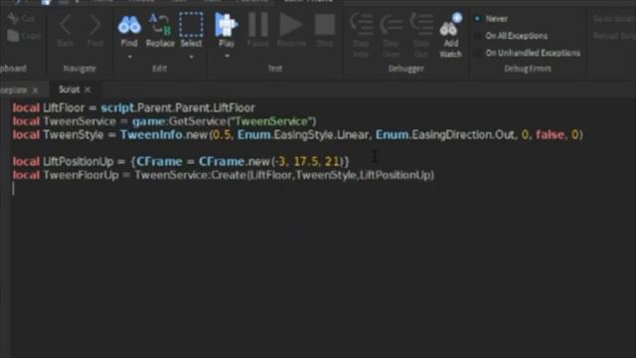Navigate Back in the script
Screen dimensions: 636x358
[66, 31]
